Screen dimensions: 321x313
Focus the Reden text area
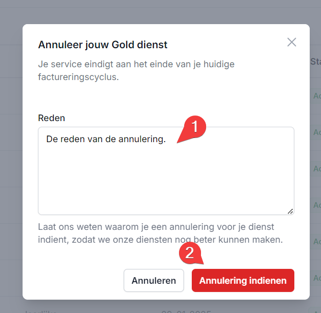tap(166, 180)
